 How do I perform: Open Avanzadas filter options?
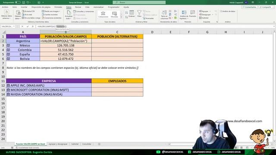(x=148, y=18)
